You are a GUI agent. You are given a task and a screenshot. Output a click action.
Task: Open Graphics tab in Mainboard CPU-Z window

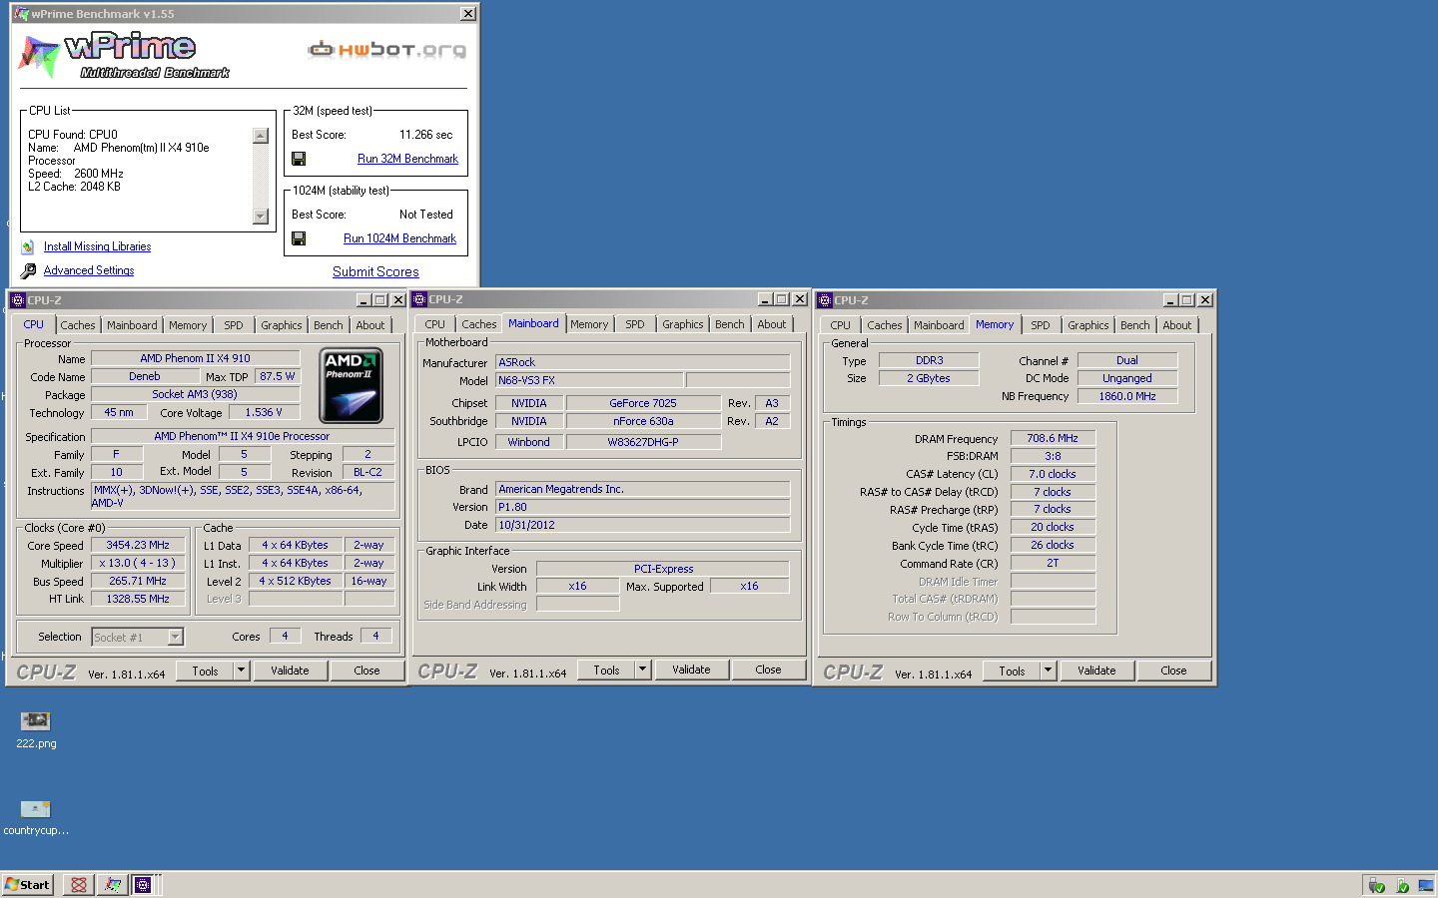click(x=683, y=324)
